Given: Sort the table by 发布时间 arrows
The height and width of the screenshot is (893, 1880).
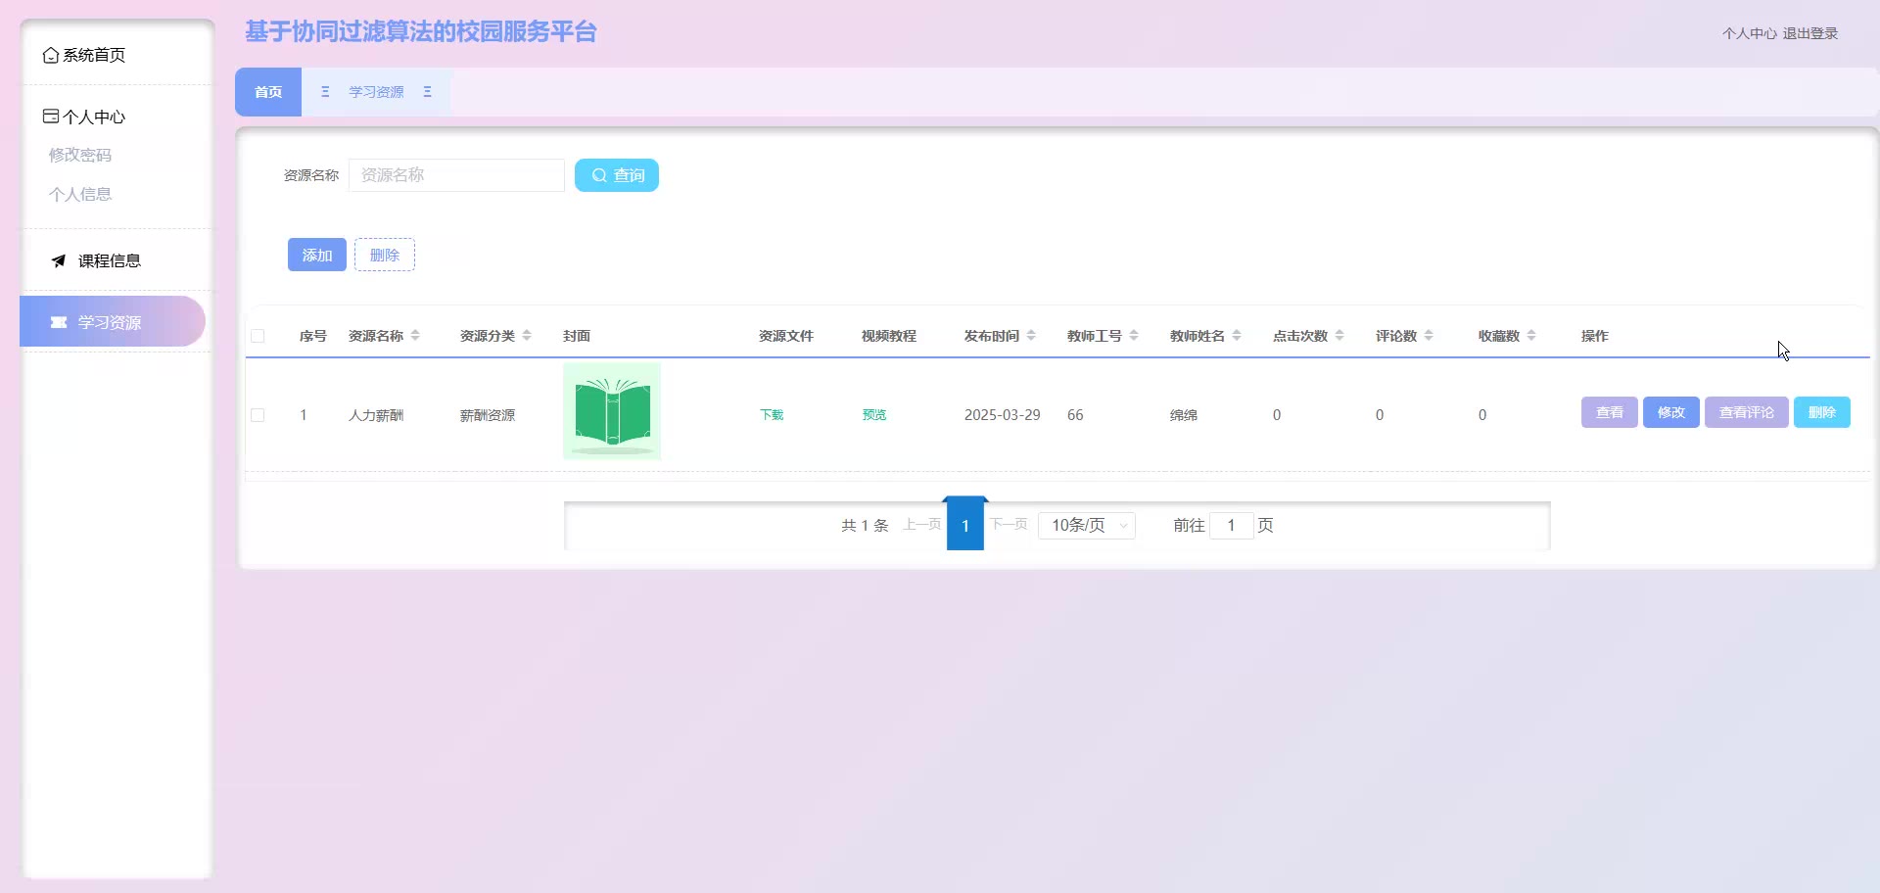Looking at the screenshot, I should 1031,336.
